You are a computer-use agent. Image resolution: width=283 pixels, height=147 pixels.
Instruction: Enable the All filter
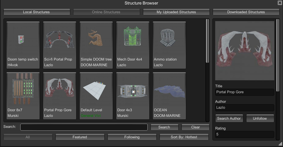pyautogui.click(x=28, y=137)
